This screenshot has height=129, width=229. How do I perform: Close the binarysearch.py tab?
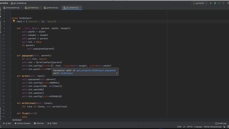coord(21,8)
